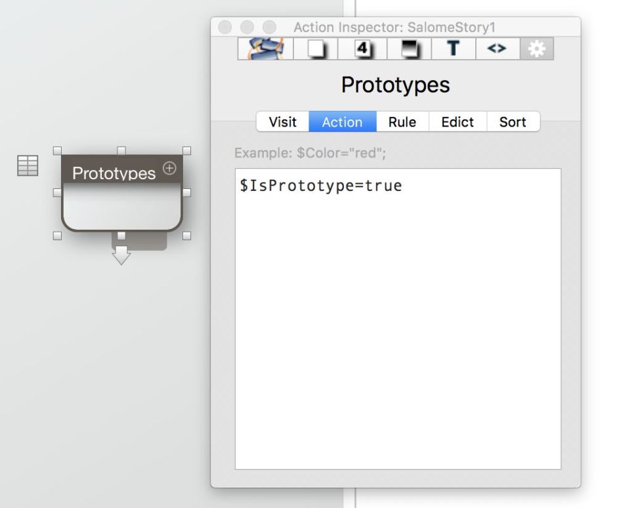Open the Tinderbox document inspector icon
The image size is (617, 508).
coord(265,49)
